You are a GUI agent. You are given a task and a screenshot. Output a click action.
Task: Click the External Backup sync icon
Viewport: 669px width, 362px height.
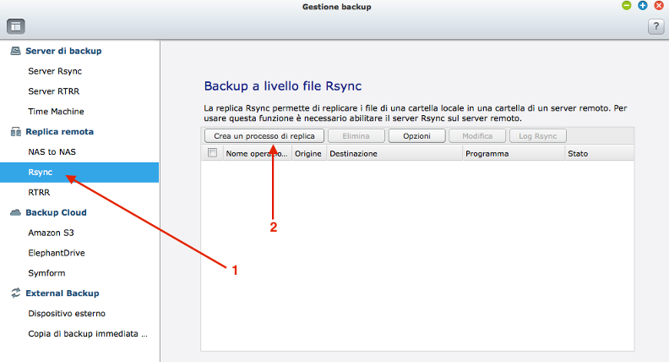point(14,293)
